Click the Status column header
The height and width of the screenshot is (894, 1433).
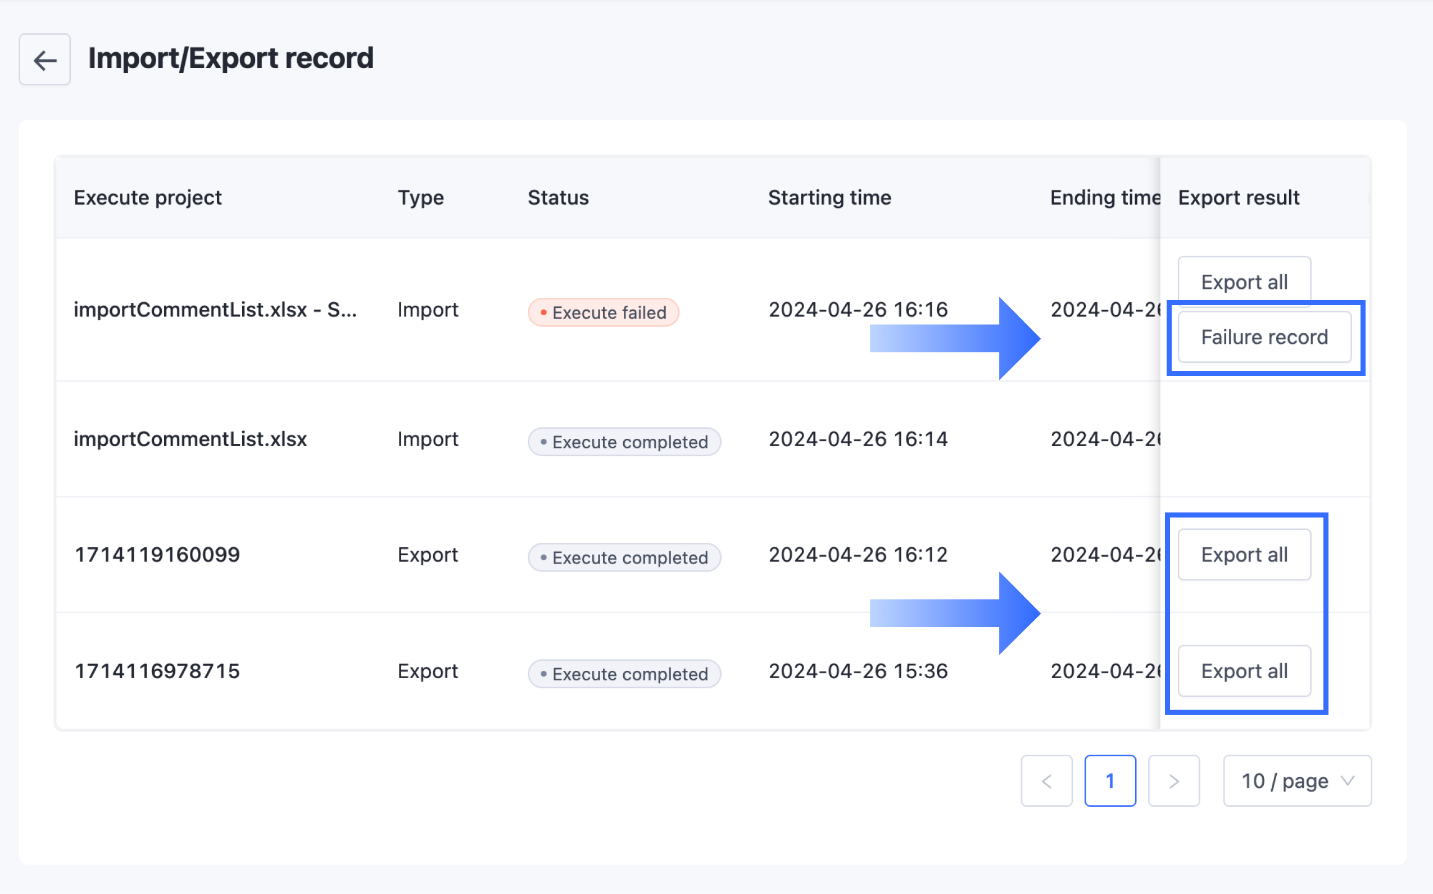558,197
